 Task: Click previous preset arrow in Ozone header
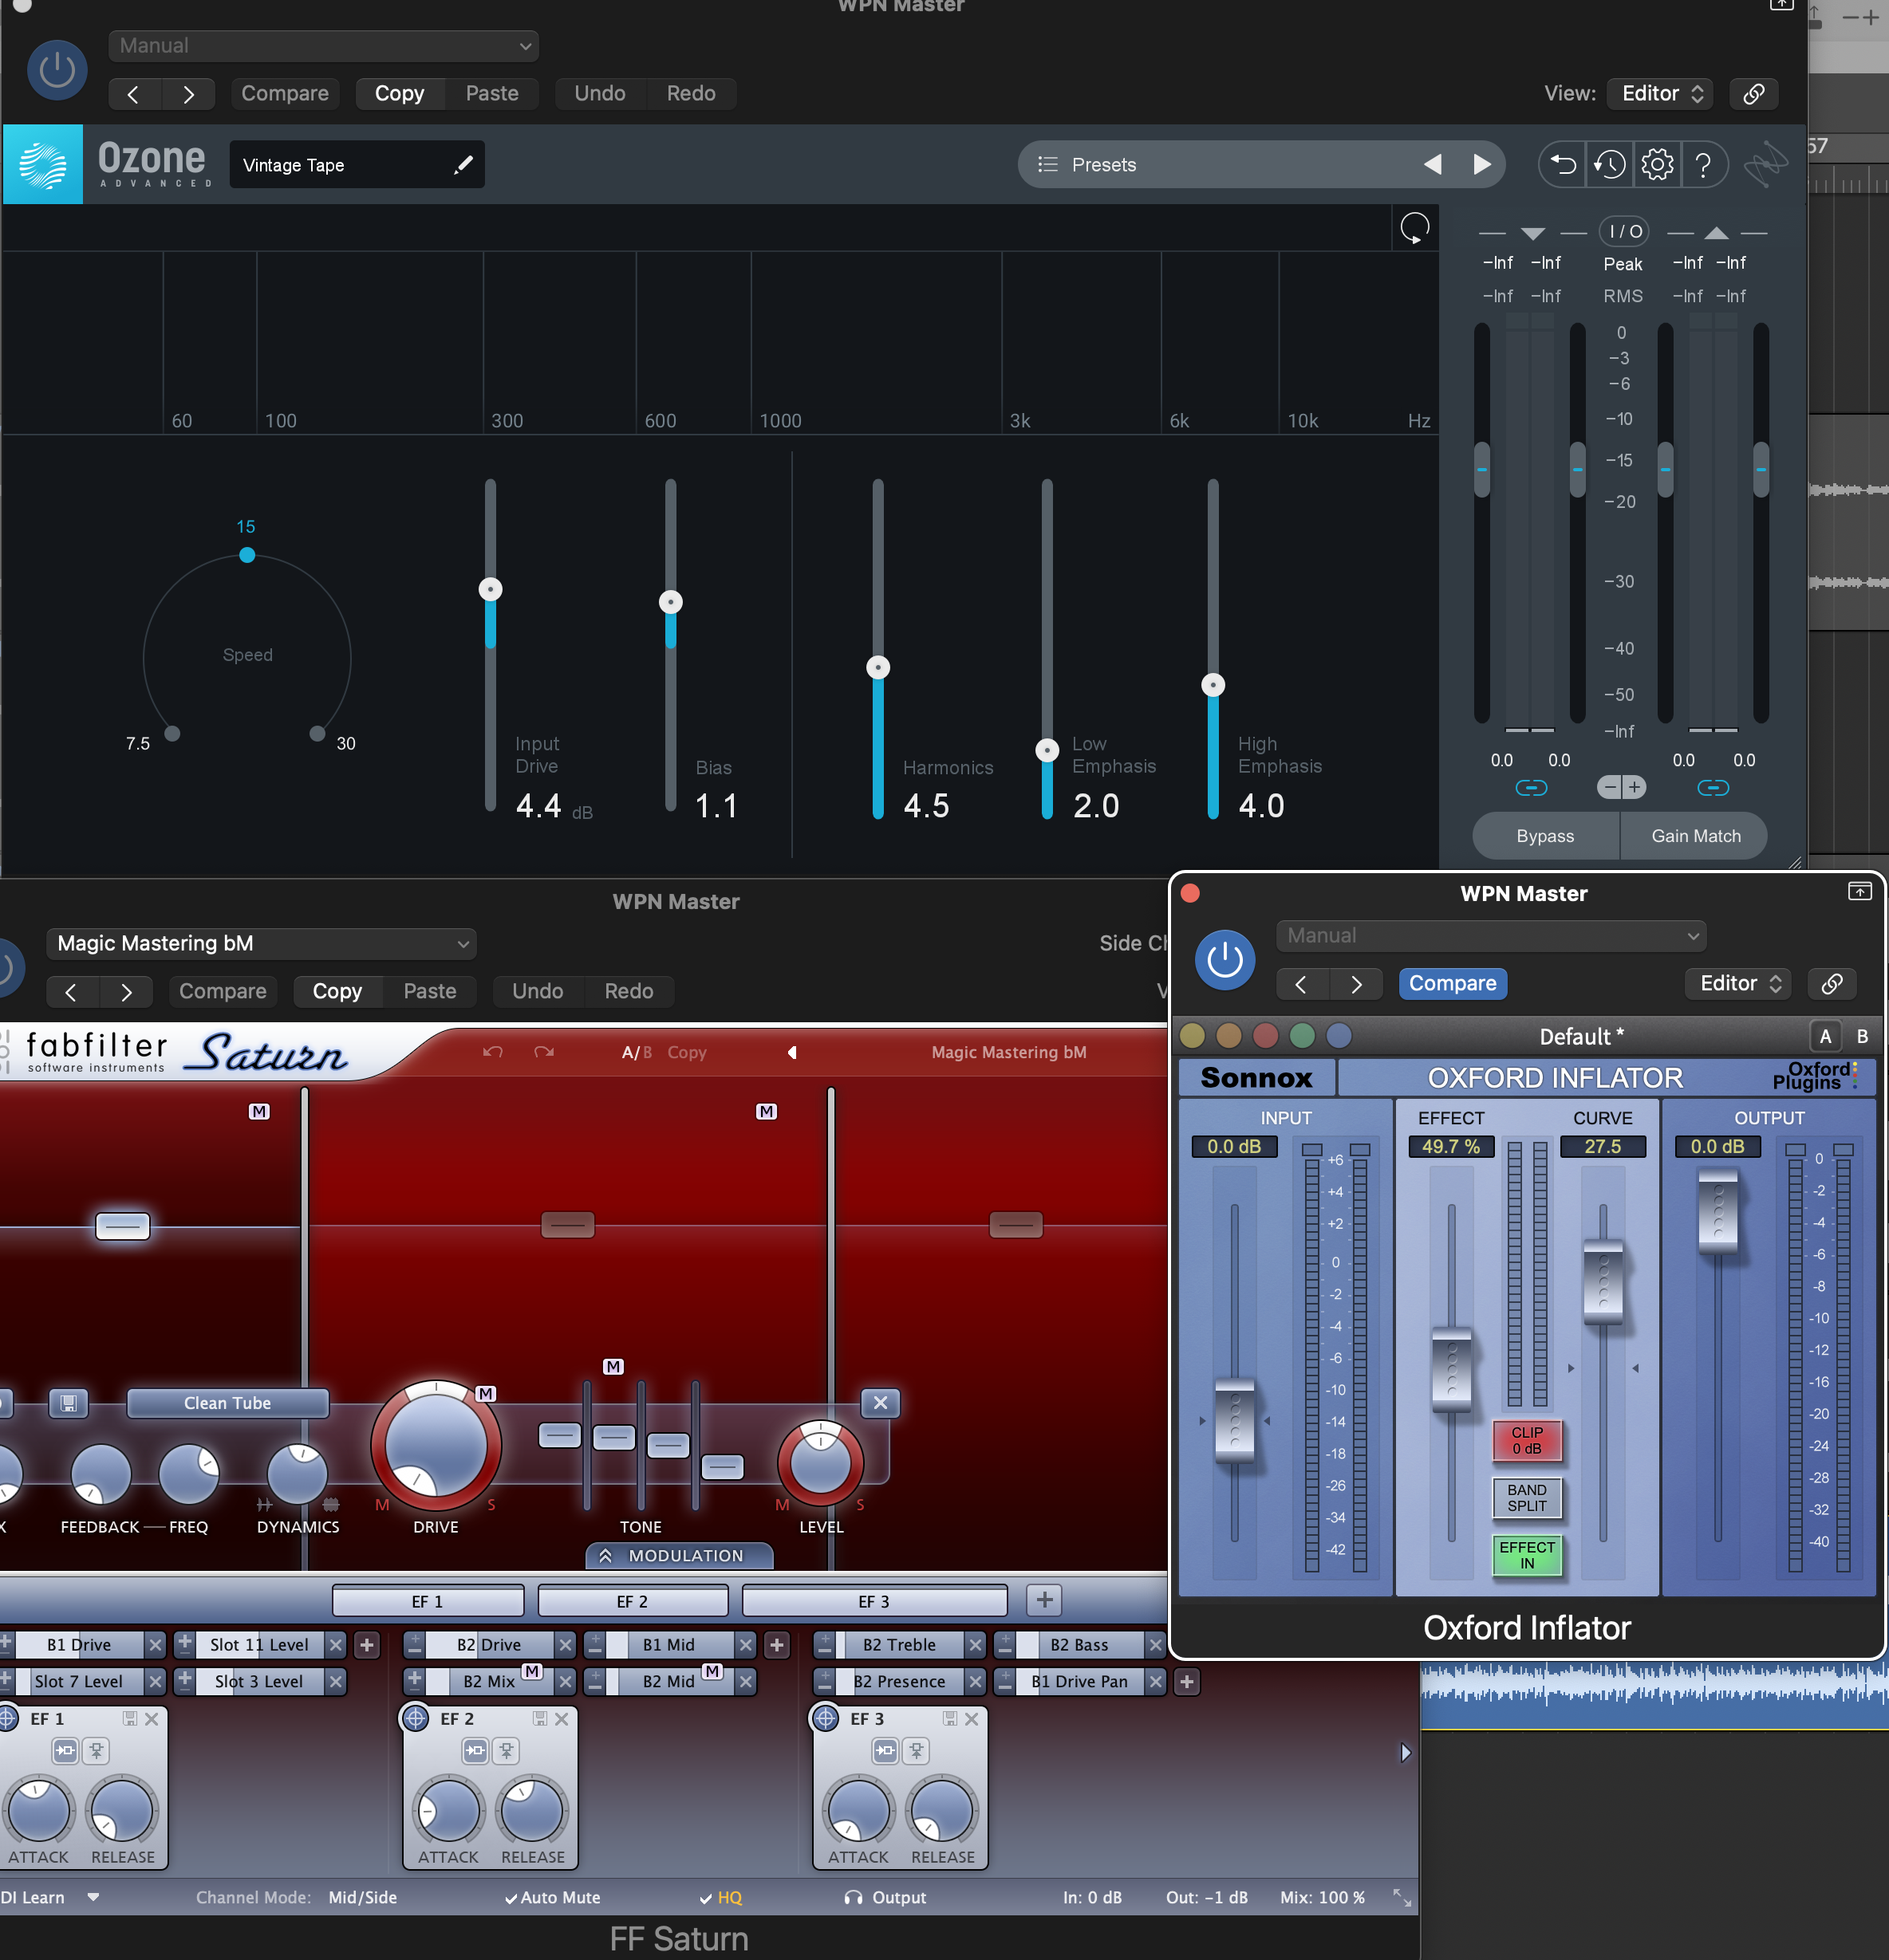(x=133, y=94)
